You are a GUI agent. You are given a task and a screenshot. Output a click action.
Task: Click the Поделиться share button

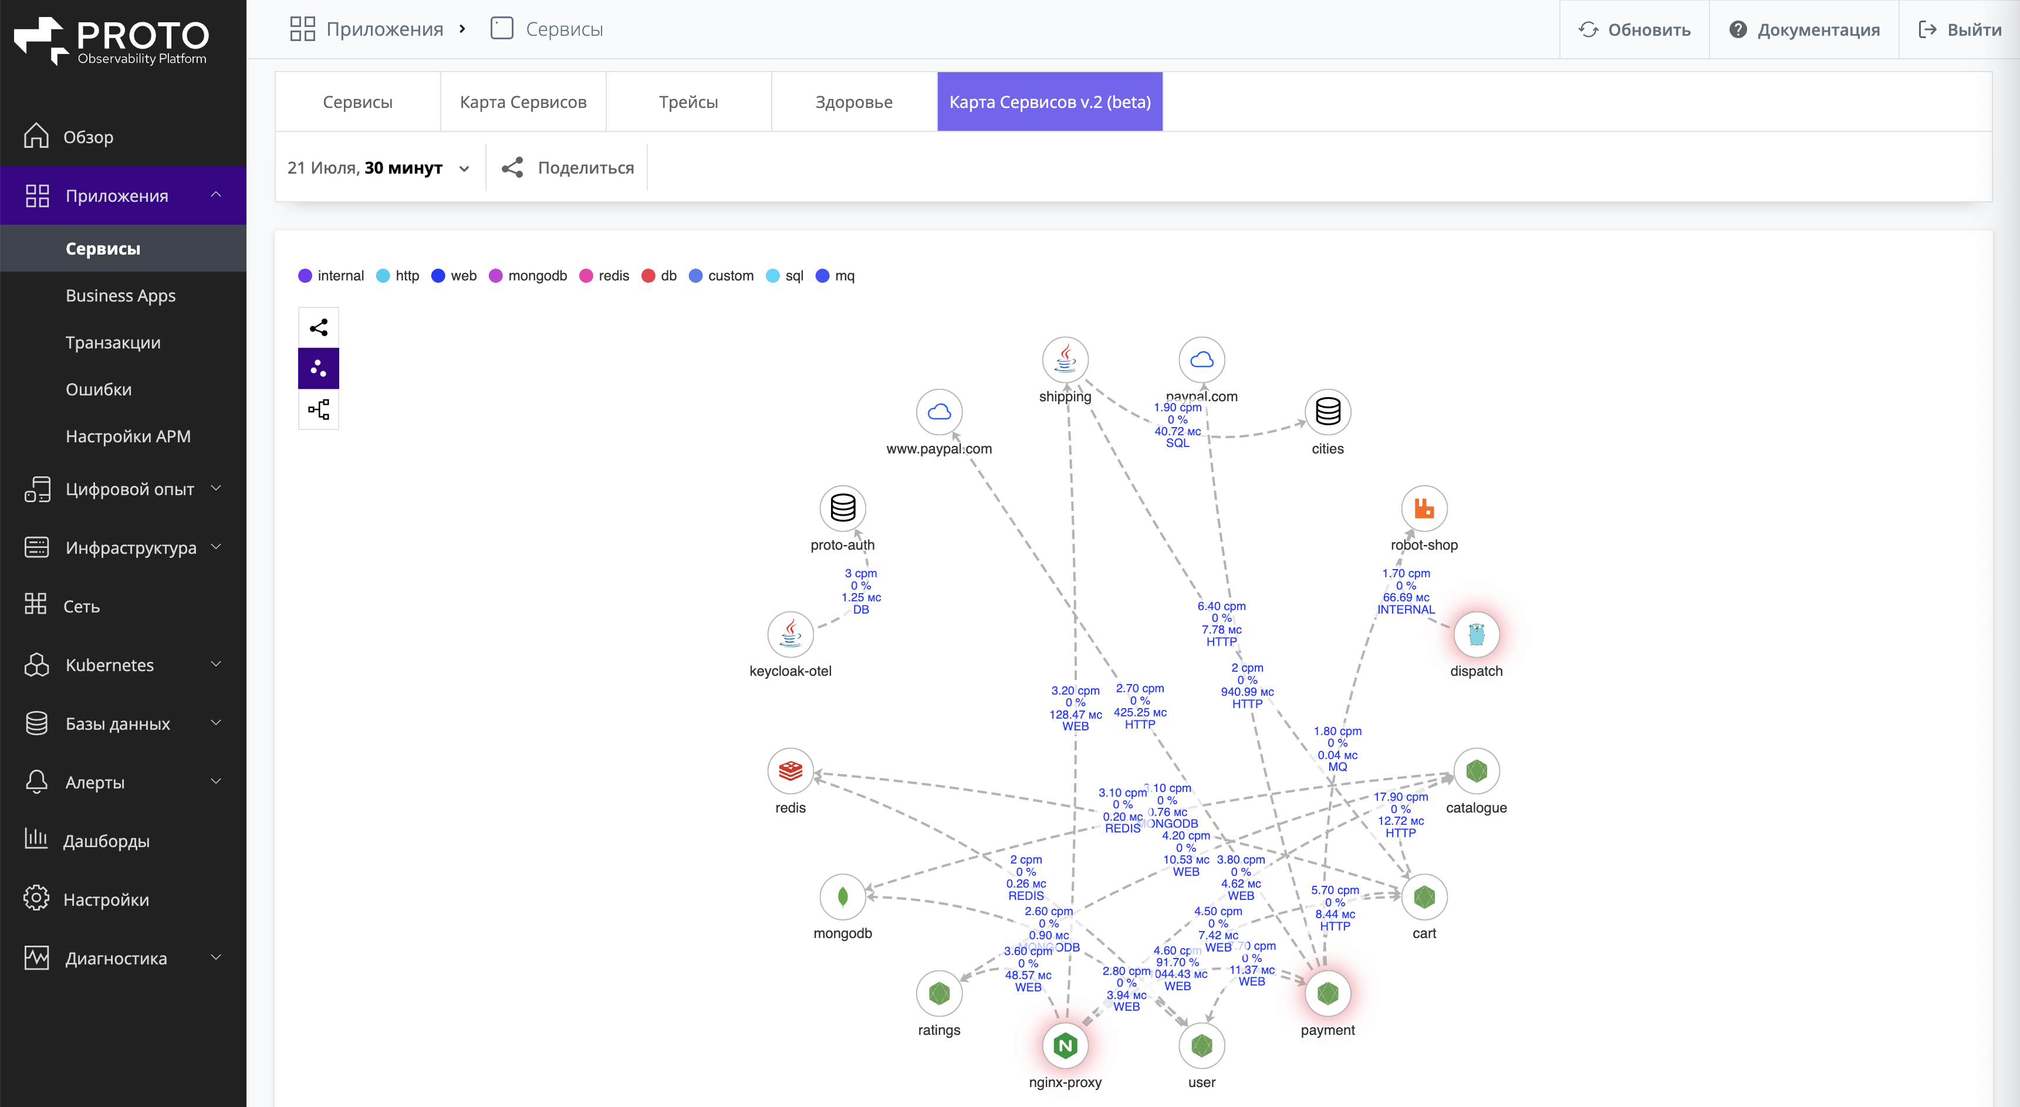point(568,167)
